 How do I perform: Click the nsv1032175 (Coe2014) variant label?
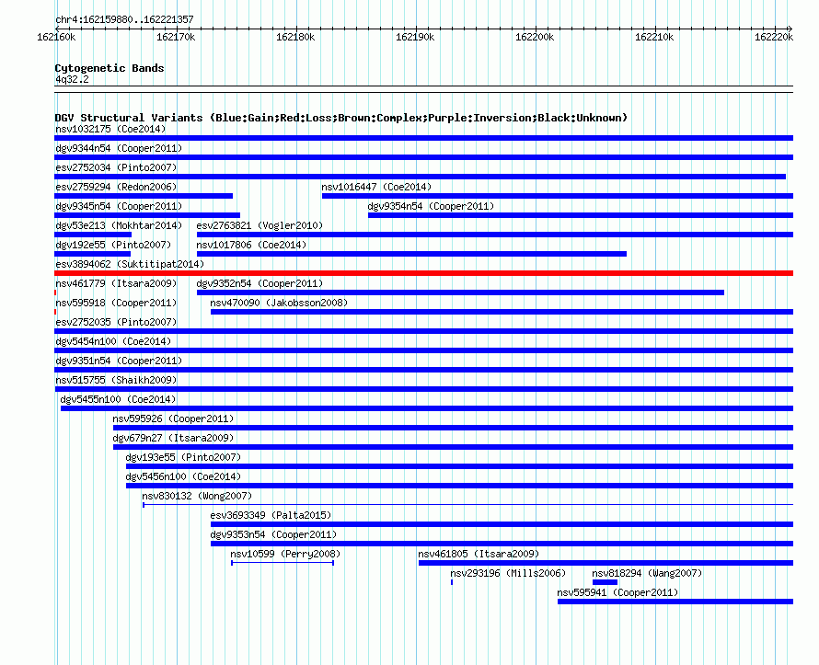tap(110, 129)
